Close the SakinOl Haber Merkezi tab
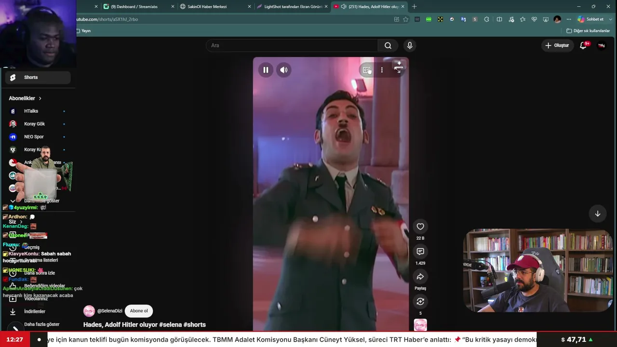This screenshot has width=617, height=347. (x=249, y=7)
